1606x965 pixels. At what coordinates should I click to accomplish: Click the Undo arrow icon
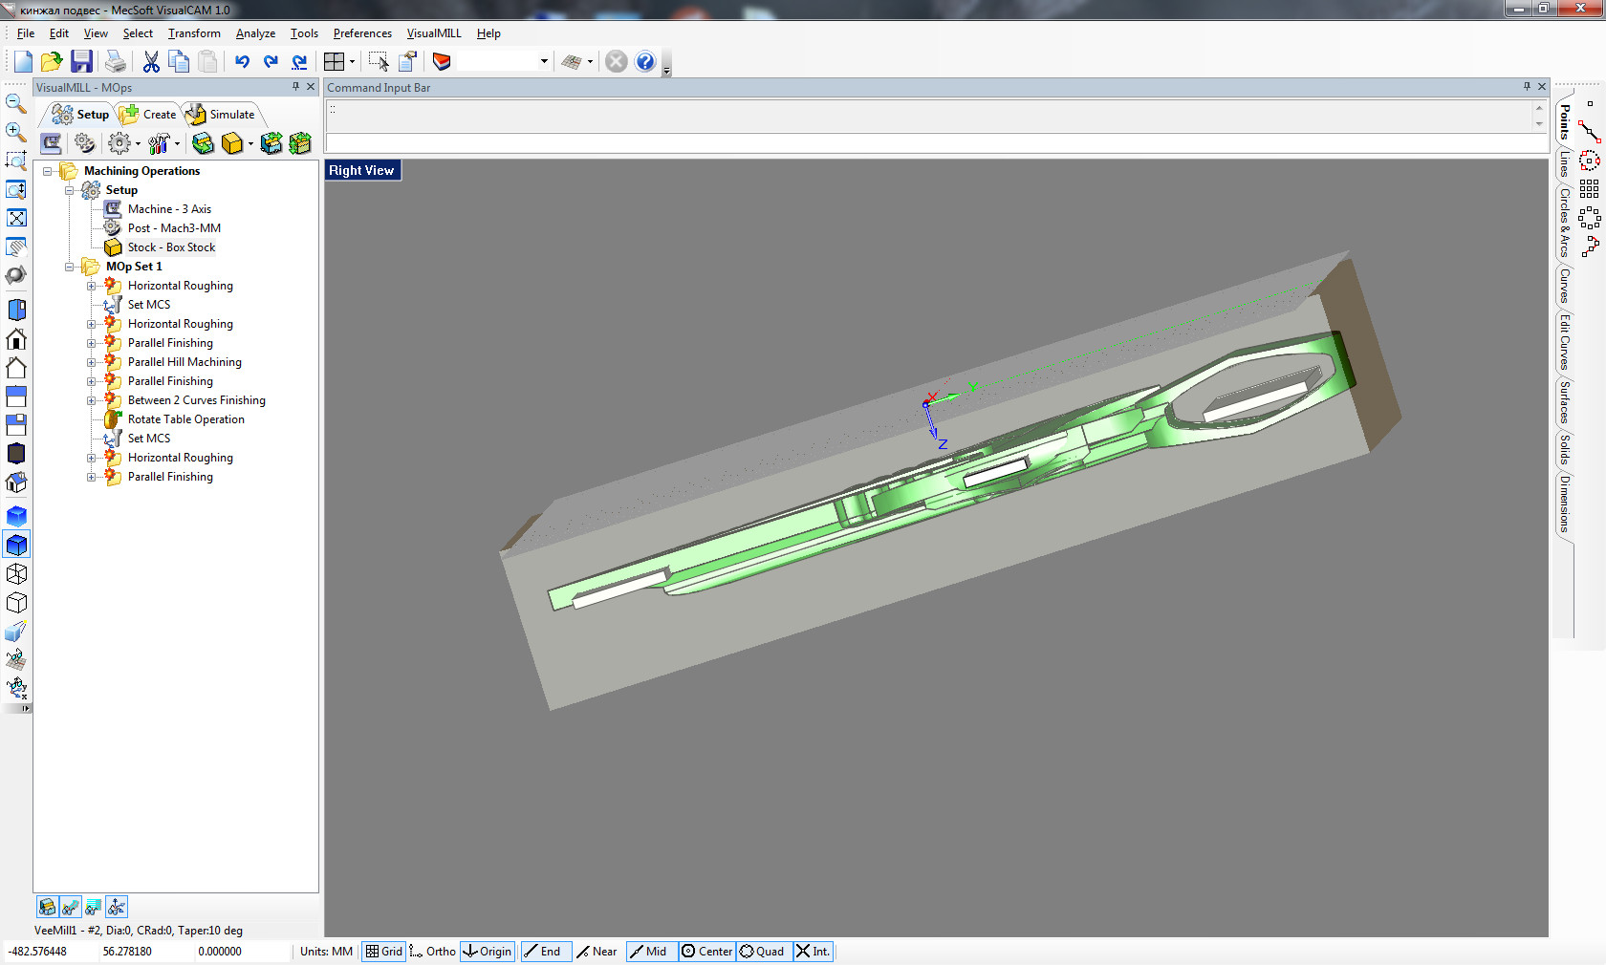point(242,62)
